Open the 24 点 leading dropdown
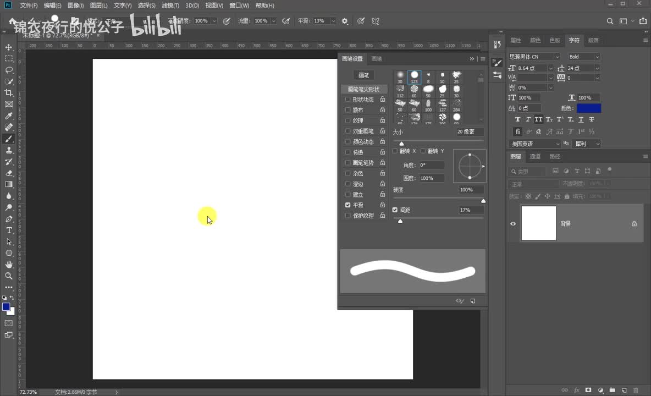 [597, 68]
